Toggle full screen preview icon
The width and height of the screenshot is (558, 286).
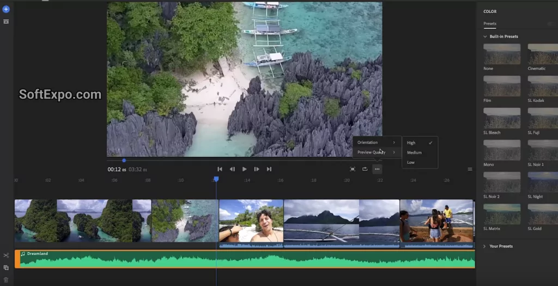[353, 169]
